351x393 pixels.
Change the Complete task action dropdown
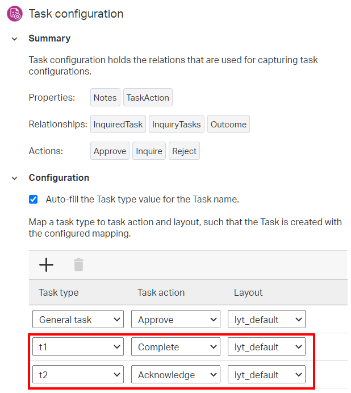(175, 347)
